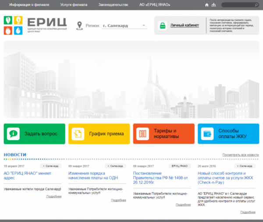
Task: Click the orange flame logo tile
Action: 8,31
